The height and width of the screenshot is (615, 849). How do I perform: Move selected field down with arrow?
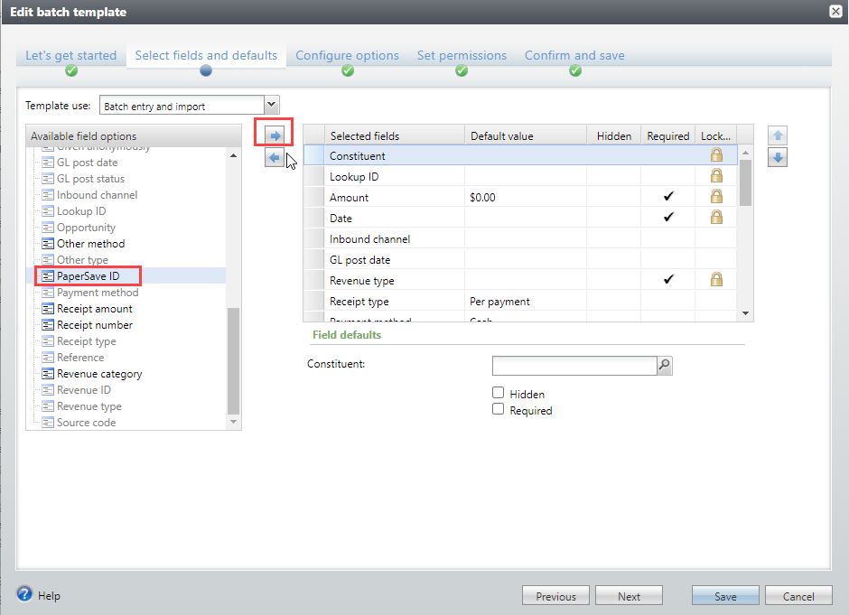778,157
